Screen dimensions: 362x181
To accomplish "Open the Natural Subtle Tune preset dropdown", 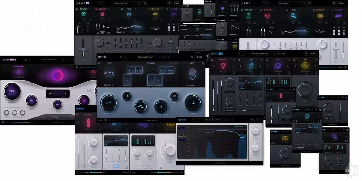I will tap(146, 57).
